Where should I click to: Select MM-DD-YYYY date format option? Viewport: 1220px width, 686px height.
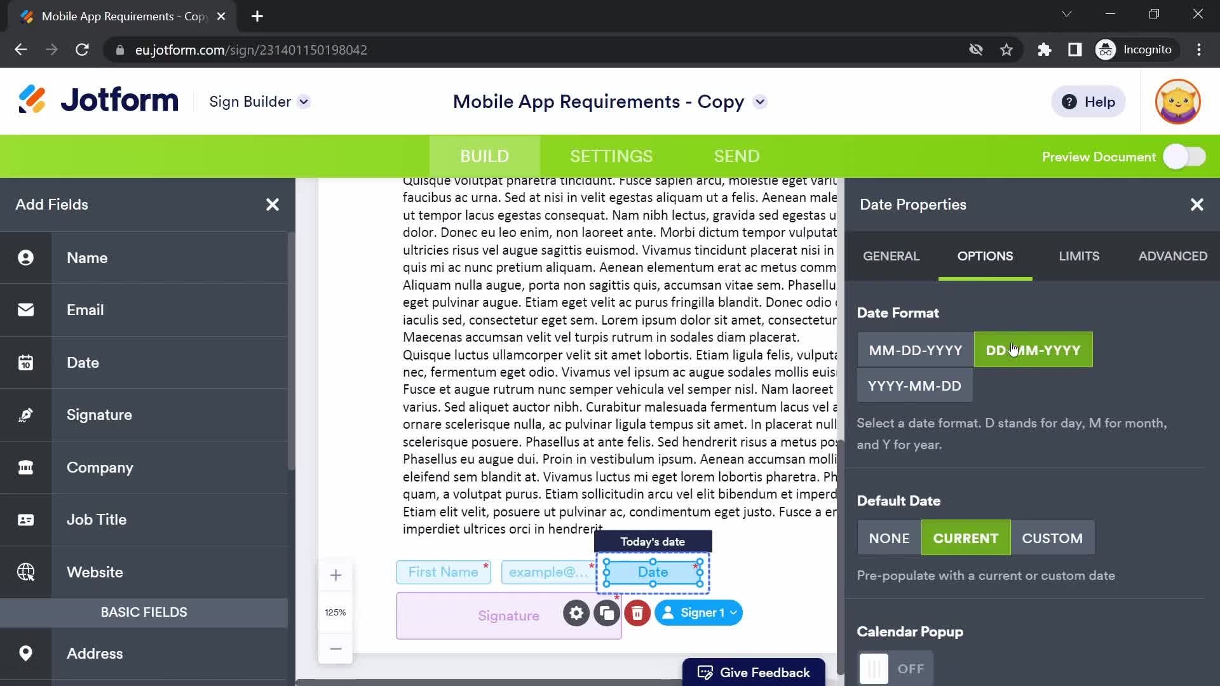coord(915,349)
